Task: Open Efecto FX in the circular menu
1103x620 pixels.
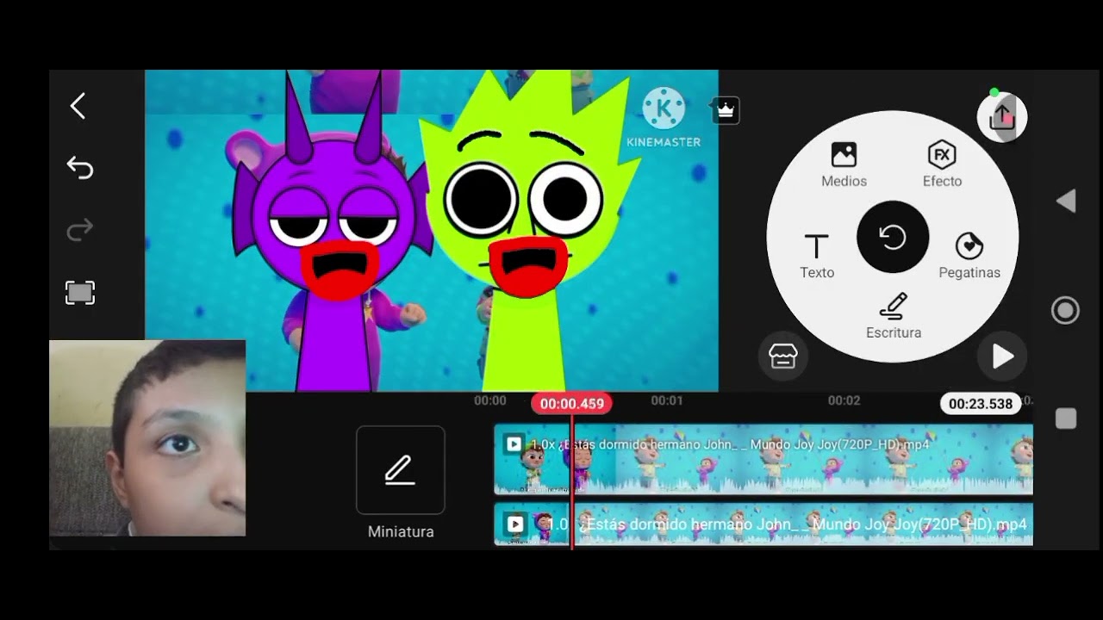Action: tap(942, 165)
